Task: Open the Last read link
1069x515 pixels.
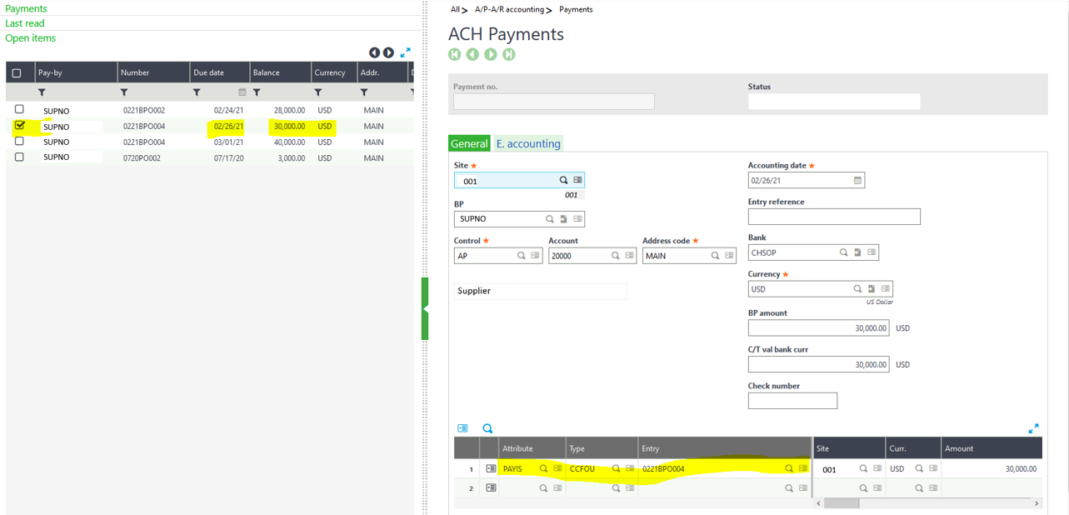Action: click(x=25, y=23)
